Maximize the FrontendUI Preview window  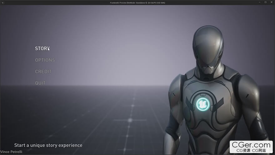[266, 3]
